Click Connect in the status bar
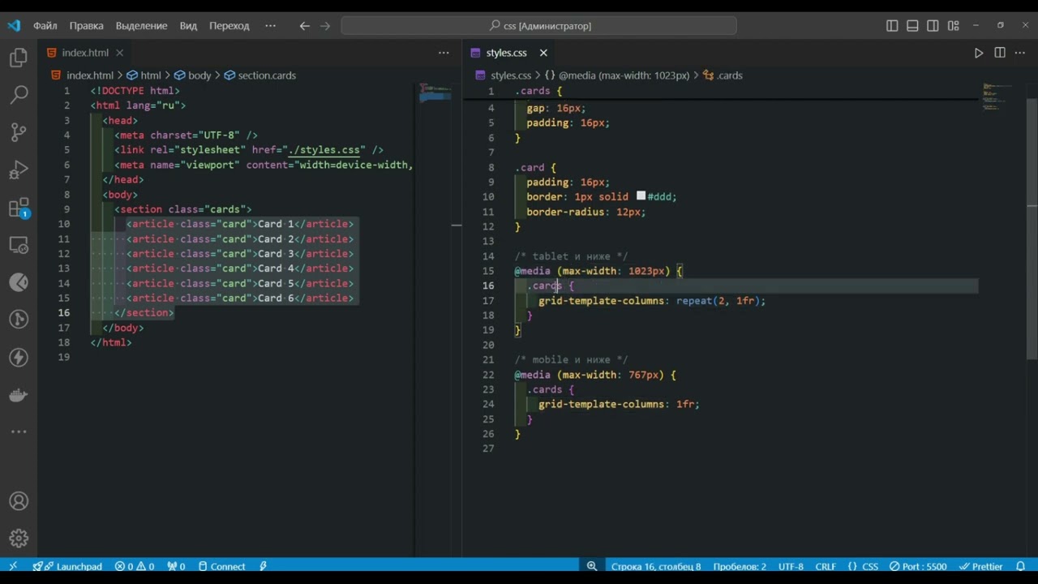 (x=221, y=566)
